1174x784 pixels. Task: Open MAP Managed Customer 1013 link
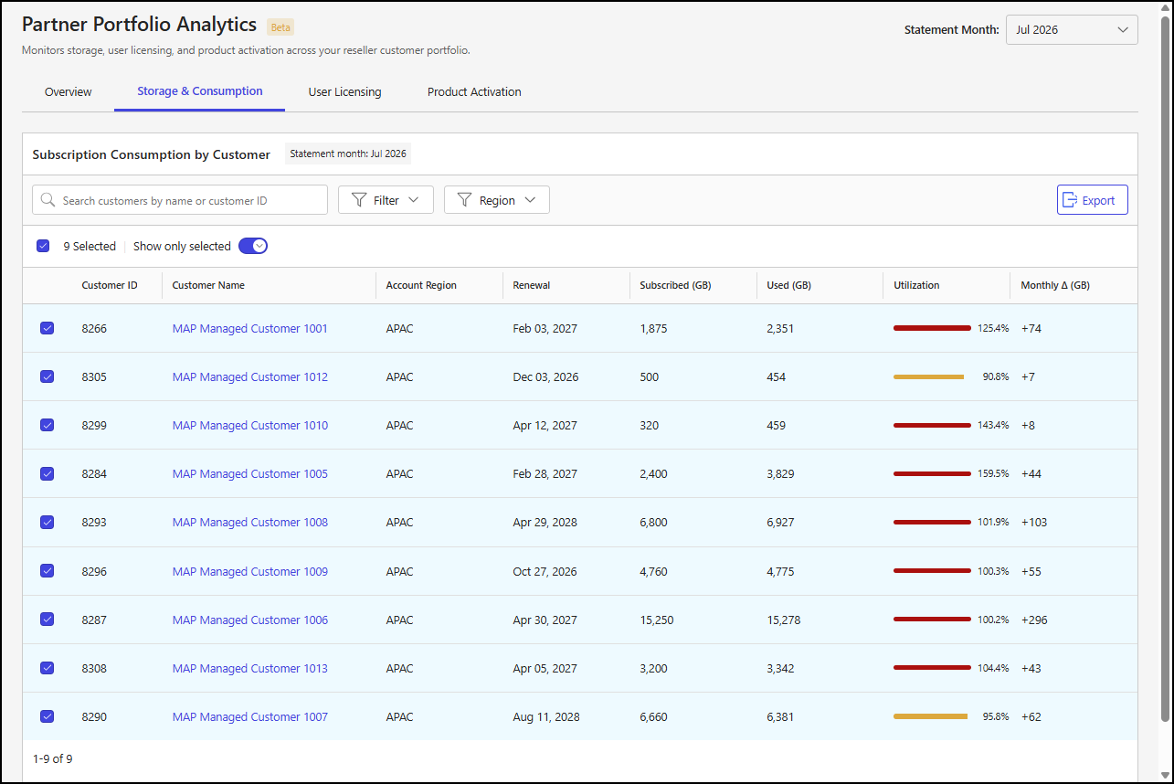[249, 668]
